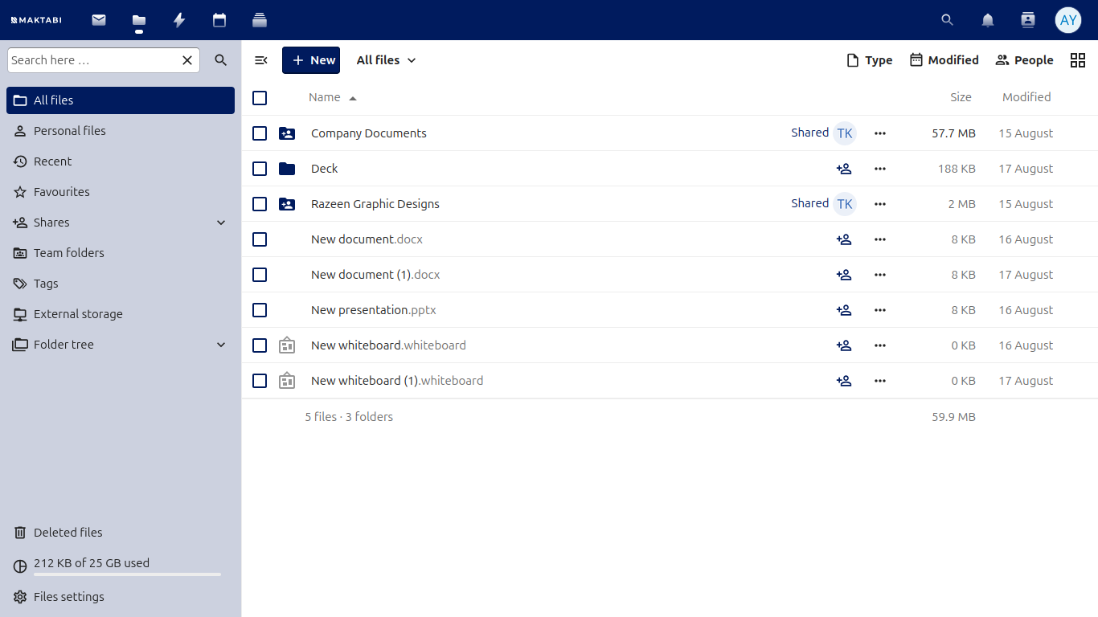Screen dimensions: 1098x617
Task: Tick the checkbox for Company Documents
Action: point(260,133)
